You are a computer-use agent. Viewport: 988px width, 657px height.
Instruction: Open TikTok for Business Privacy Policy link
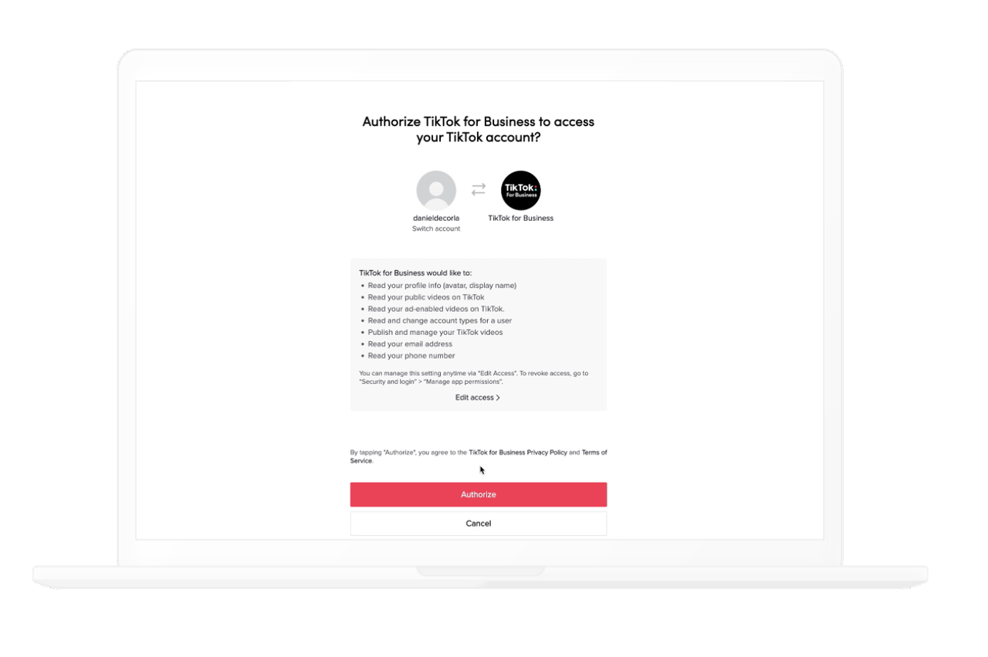pyautogui.click(x=518, y=452)
